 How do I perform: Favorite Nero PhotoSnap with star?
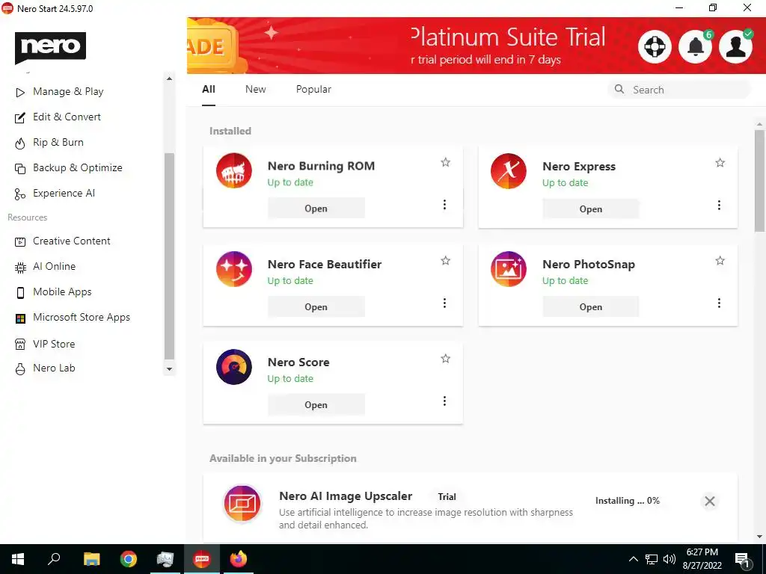(720, 261)
